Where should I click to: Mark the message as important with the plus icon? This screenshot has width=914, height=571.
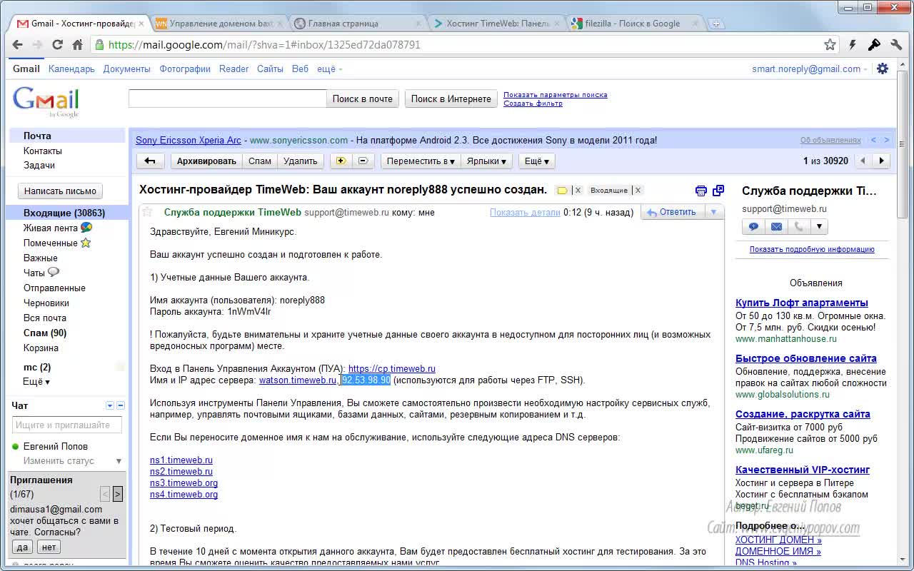pos(341,161)
